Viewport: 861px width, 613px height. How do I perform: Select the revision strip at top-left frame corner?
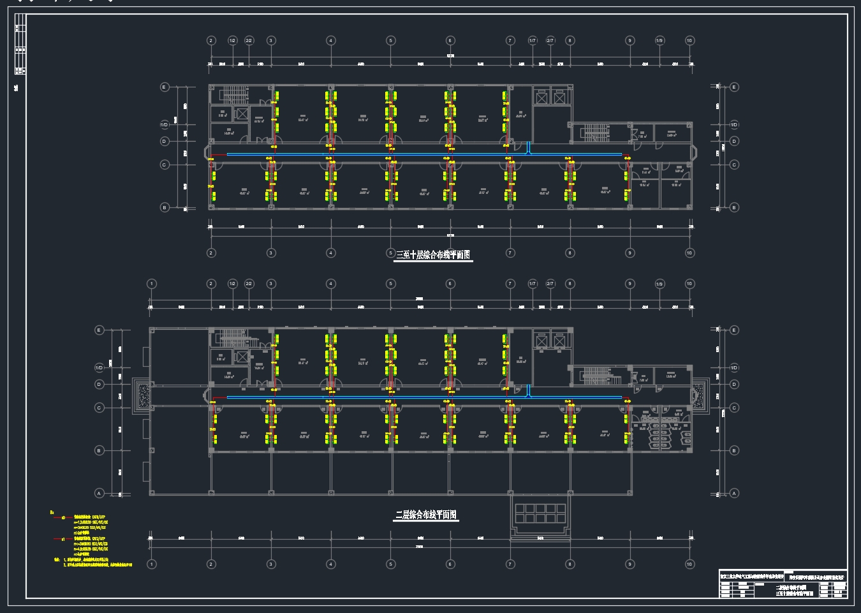(20, 45)
